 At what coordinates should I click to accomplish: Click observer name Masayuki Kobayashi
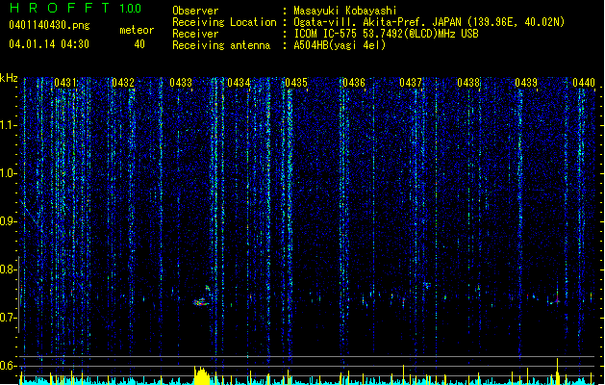[x=345, y=11]
